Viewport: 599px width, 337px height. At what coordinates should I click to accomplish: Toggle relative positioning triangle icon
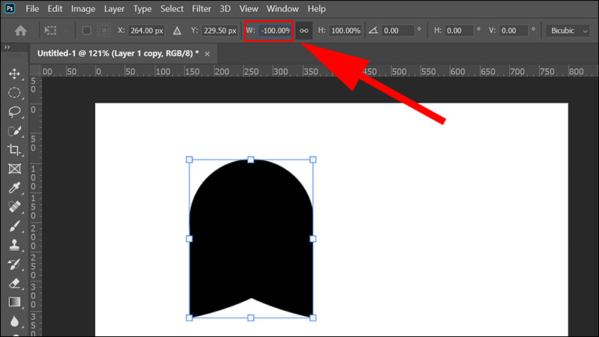[x=177, y=31]
